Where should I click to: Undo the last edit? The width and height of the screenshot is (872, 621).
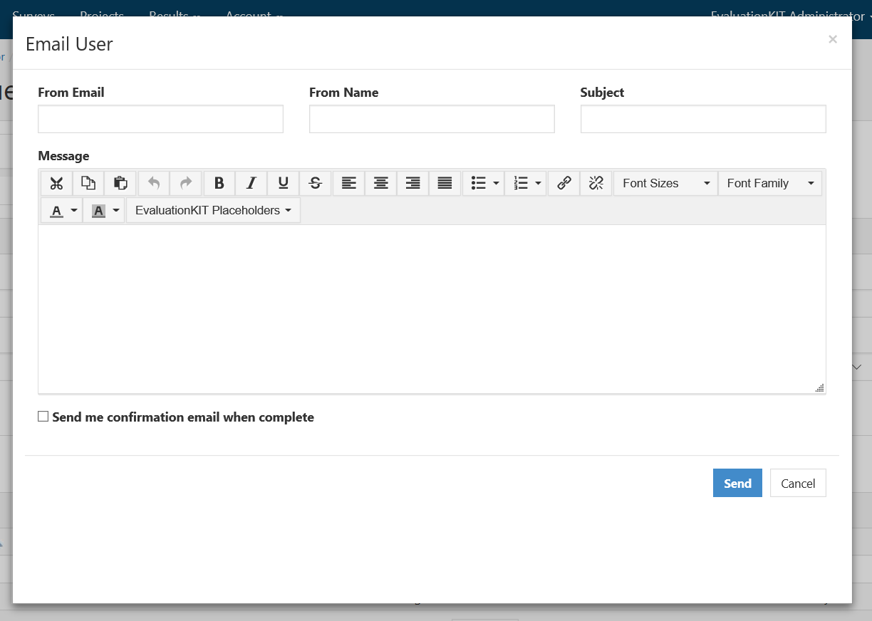[154, 183]
